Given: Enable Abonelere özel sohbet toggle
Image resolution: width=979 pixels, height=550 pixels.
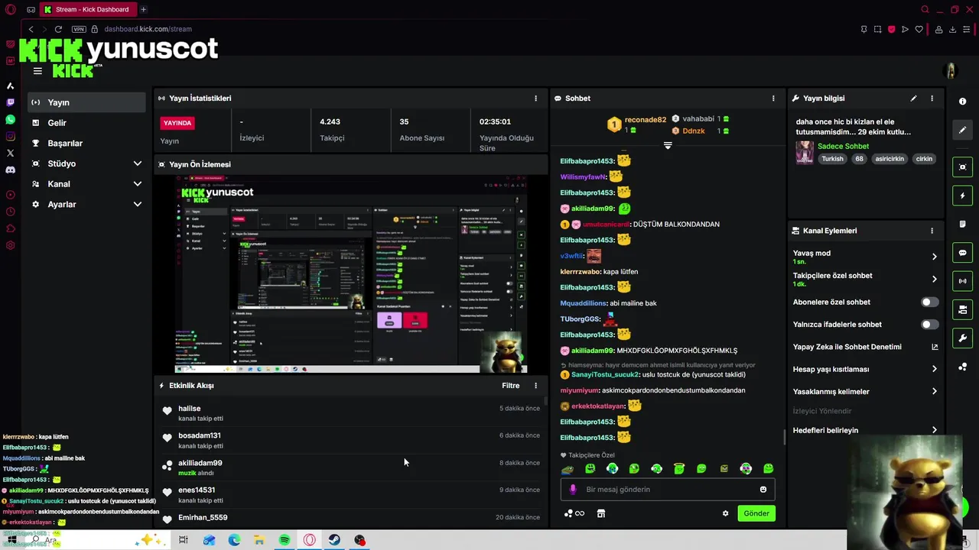Looking at the screenshot, I should (929, 302).
